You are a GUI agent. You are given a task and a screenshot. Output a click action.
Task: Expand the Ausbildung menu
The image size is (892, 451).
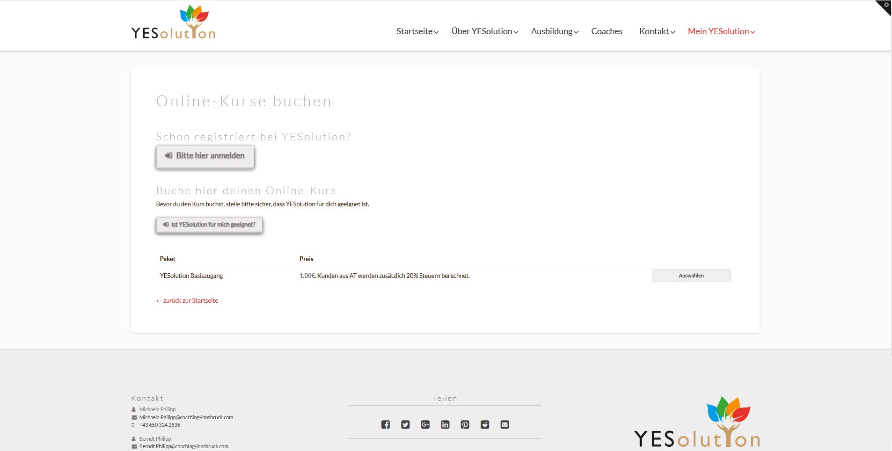555,31
